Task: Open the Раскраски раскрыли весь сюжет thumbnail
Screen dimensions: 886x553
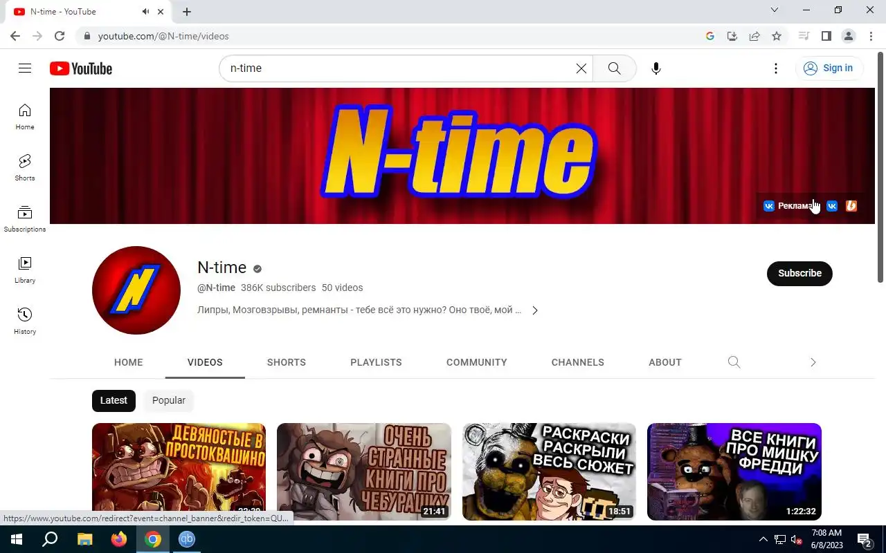Action: pyautogui.click(x=549, y=471)
